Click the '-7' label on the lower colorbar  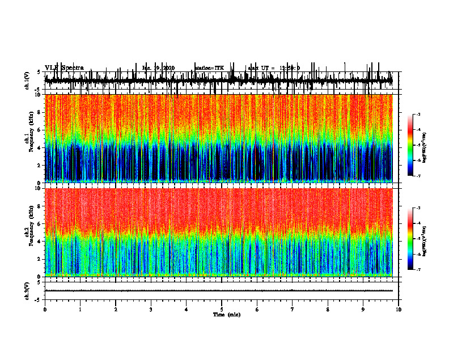[418, 269]
